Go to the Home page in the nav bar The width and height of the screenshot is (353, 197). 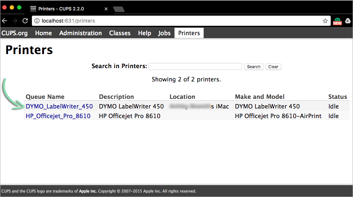[43, 33]
